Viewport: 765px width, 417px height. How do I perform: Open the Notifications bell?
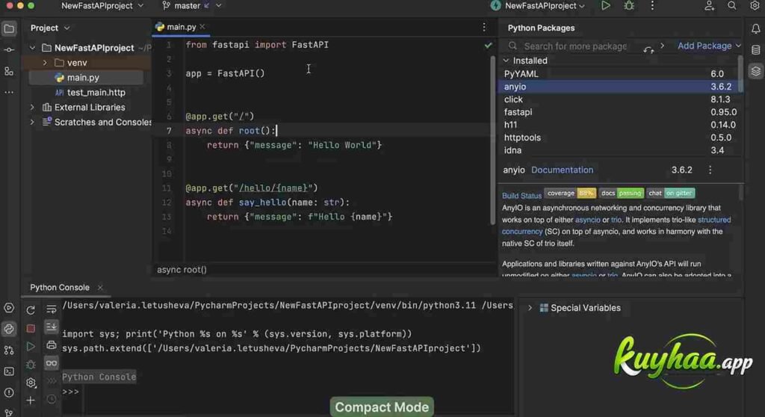click(x=756, y=29)
